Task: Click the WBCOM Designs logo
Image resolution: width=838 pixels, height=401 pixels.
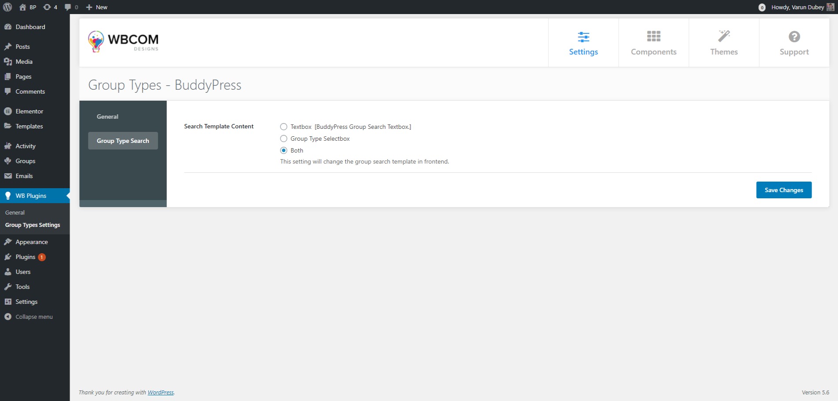Action: pyautogui.click(x=123, y=42)
